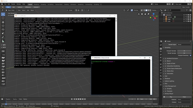This screenshot has width=193, height=108.
Task: Click the Difference selection mode button
Action: [28, 7]
